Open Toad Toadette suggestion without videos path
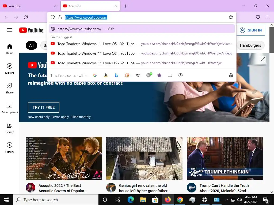This screenshot has width=274, height=205. [142, 63]
